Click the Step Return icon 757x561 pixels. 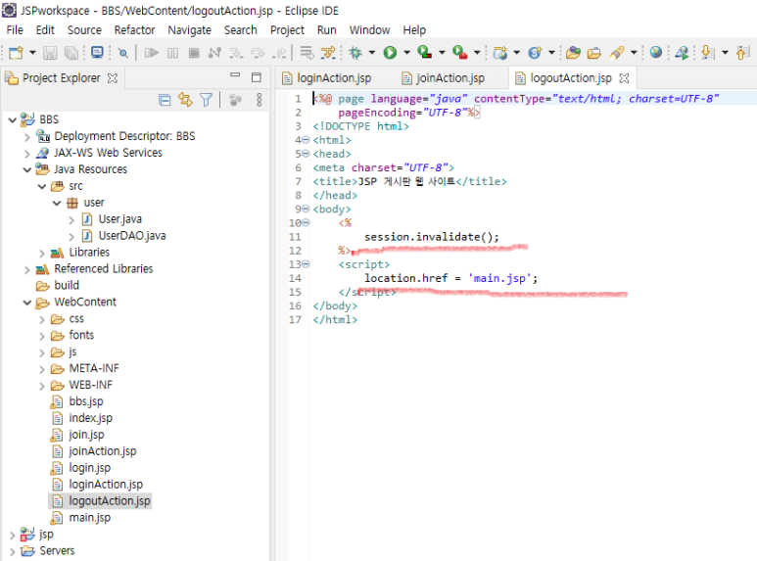tap(279, 52)
